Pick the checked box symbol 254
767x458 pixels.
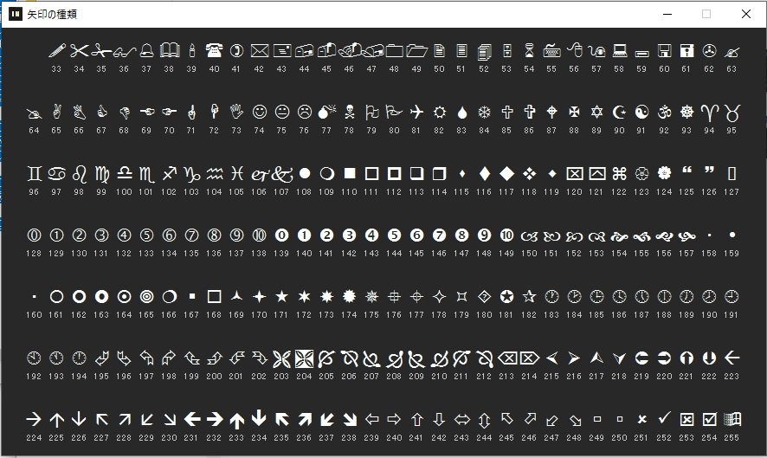point(709,419)
